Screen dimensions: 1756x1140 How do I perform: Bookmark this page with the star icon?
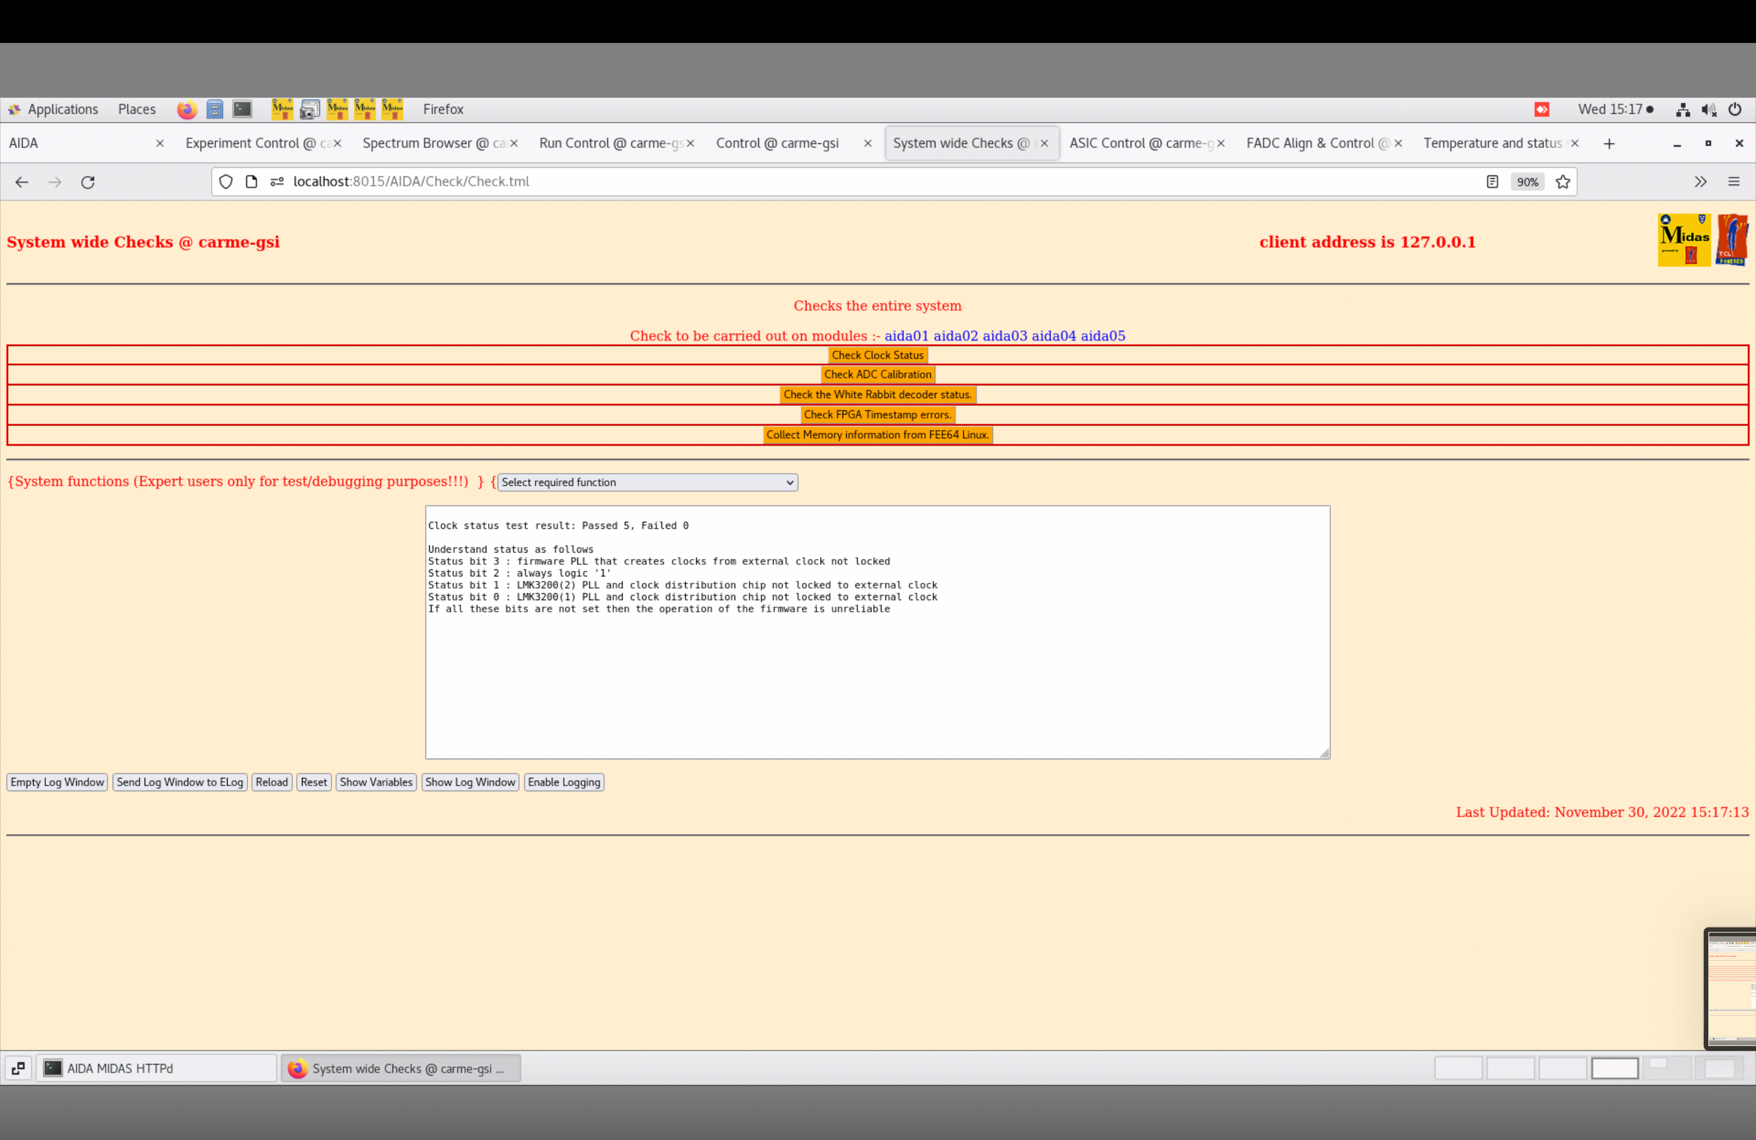click(1563, 182)
